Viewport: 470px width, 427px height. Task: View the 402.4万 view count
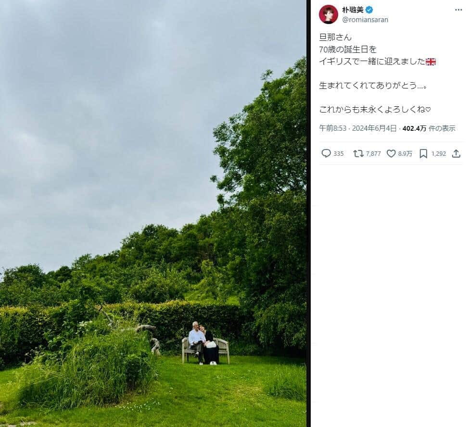click(414, 128)
